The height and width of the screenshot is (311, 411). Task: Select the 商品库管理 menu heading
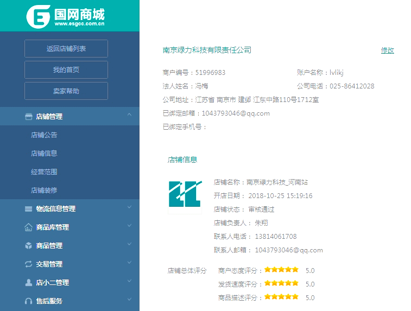click(x=53, y=227)
